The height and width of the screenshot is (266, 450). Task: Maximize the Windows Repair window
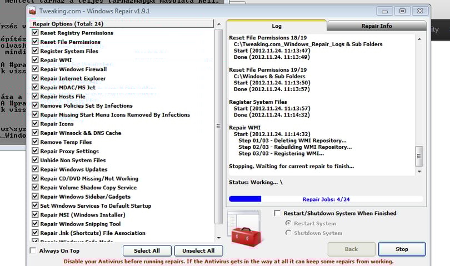tap(402, 11)
